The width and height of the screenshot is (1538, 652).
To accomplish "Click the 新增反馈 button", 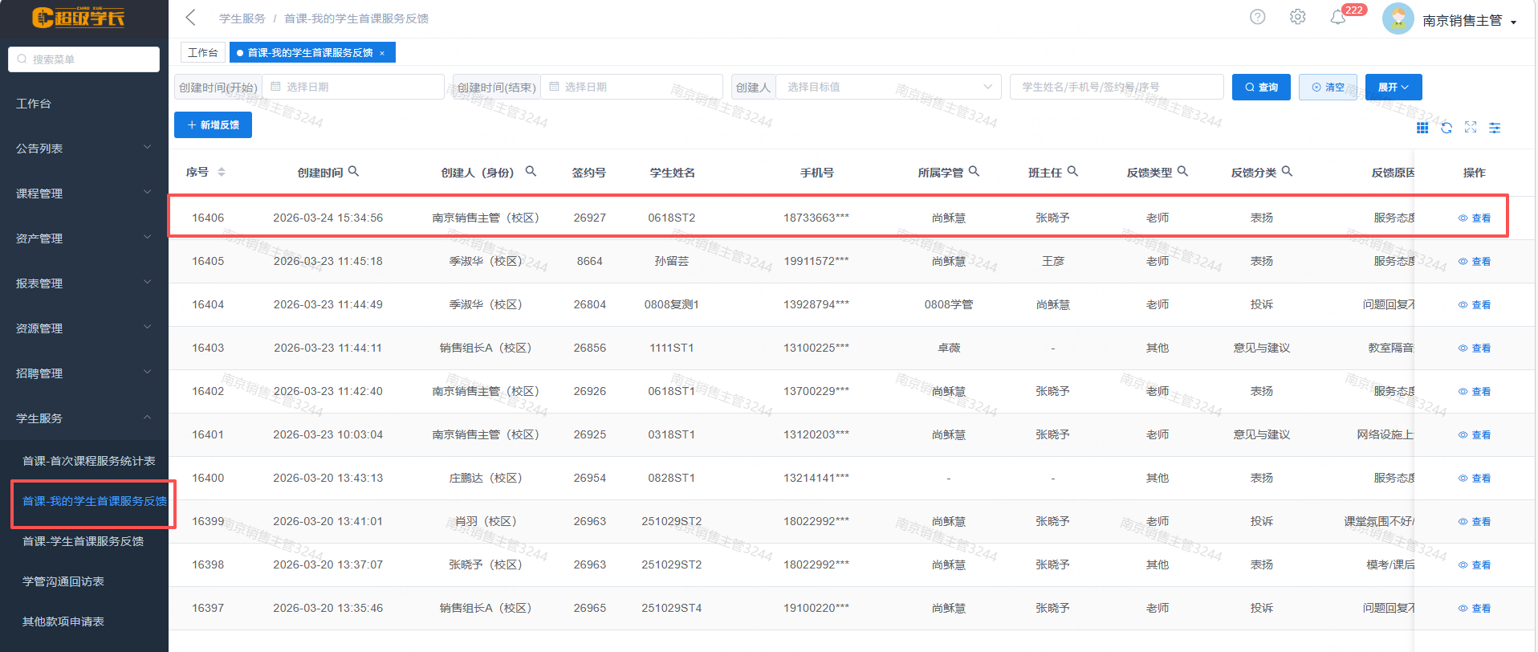I will [x=213, y=125].
